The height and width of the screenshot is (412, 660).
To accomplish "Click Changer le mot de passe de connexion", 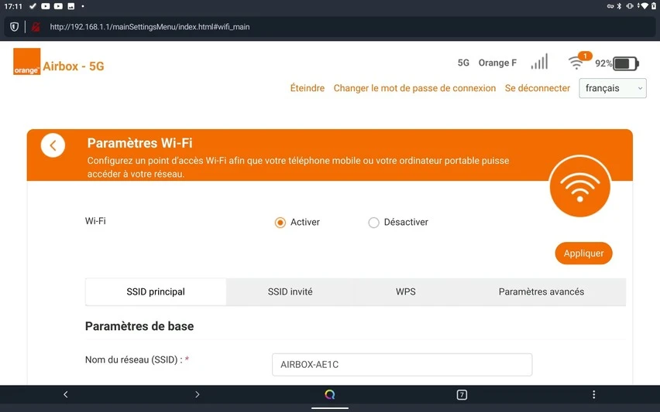I will click(414, 88).
